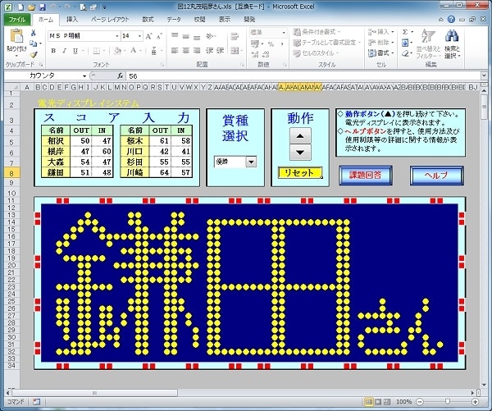
Task: Toggle Italic formatting
Action: click(64, 51)
